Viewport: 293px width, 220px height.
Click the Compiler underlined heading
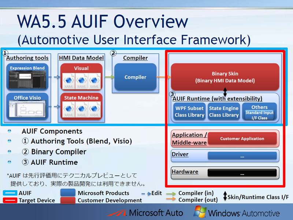coord(135,58)
